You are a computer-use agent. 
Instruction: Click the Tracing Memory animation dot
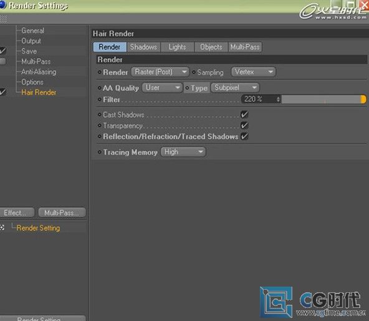point(100,152)
